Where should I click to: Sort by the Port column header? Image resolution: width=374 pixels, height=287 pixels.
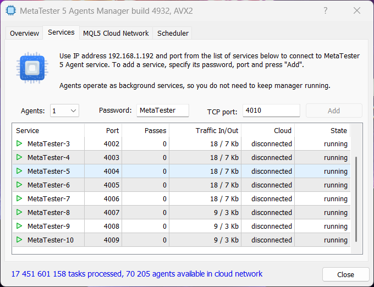click(x=103, y=131)
